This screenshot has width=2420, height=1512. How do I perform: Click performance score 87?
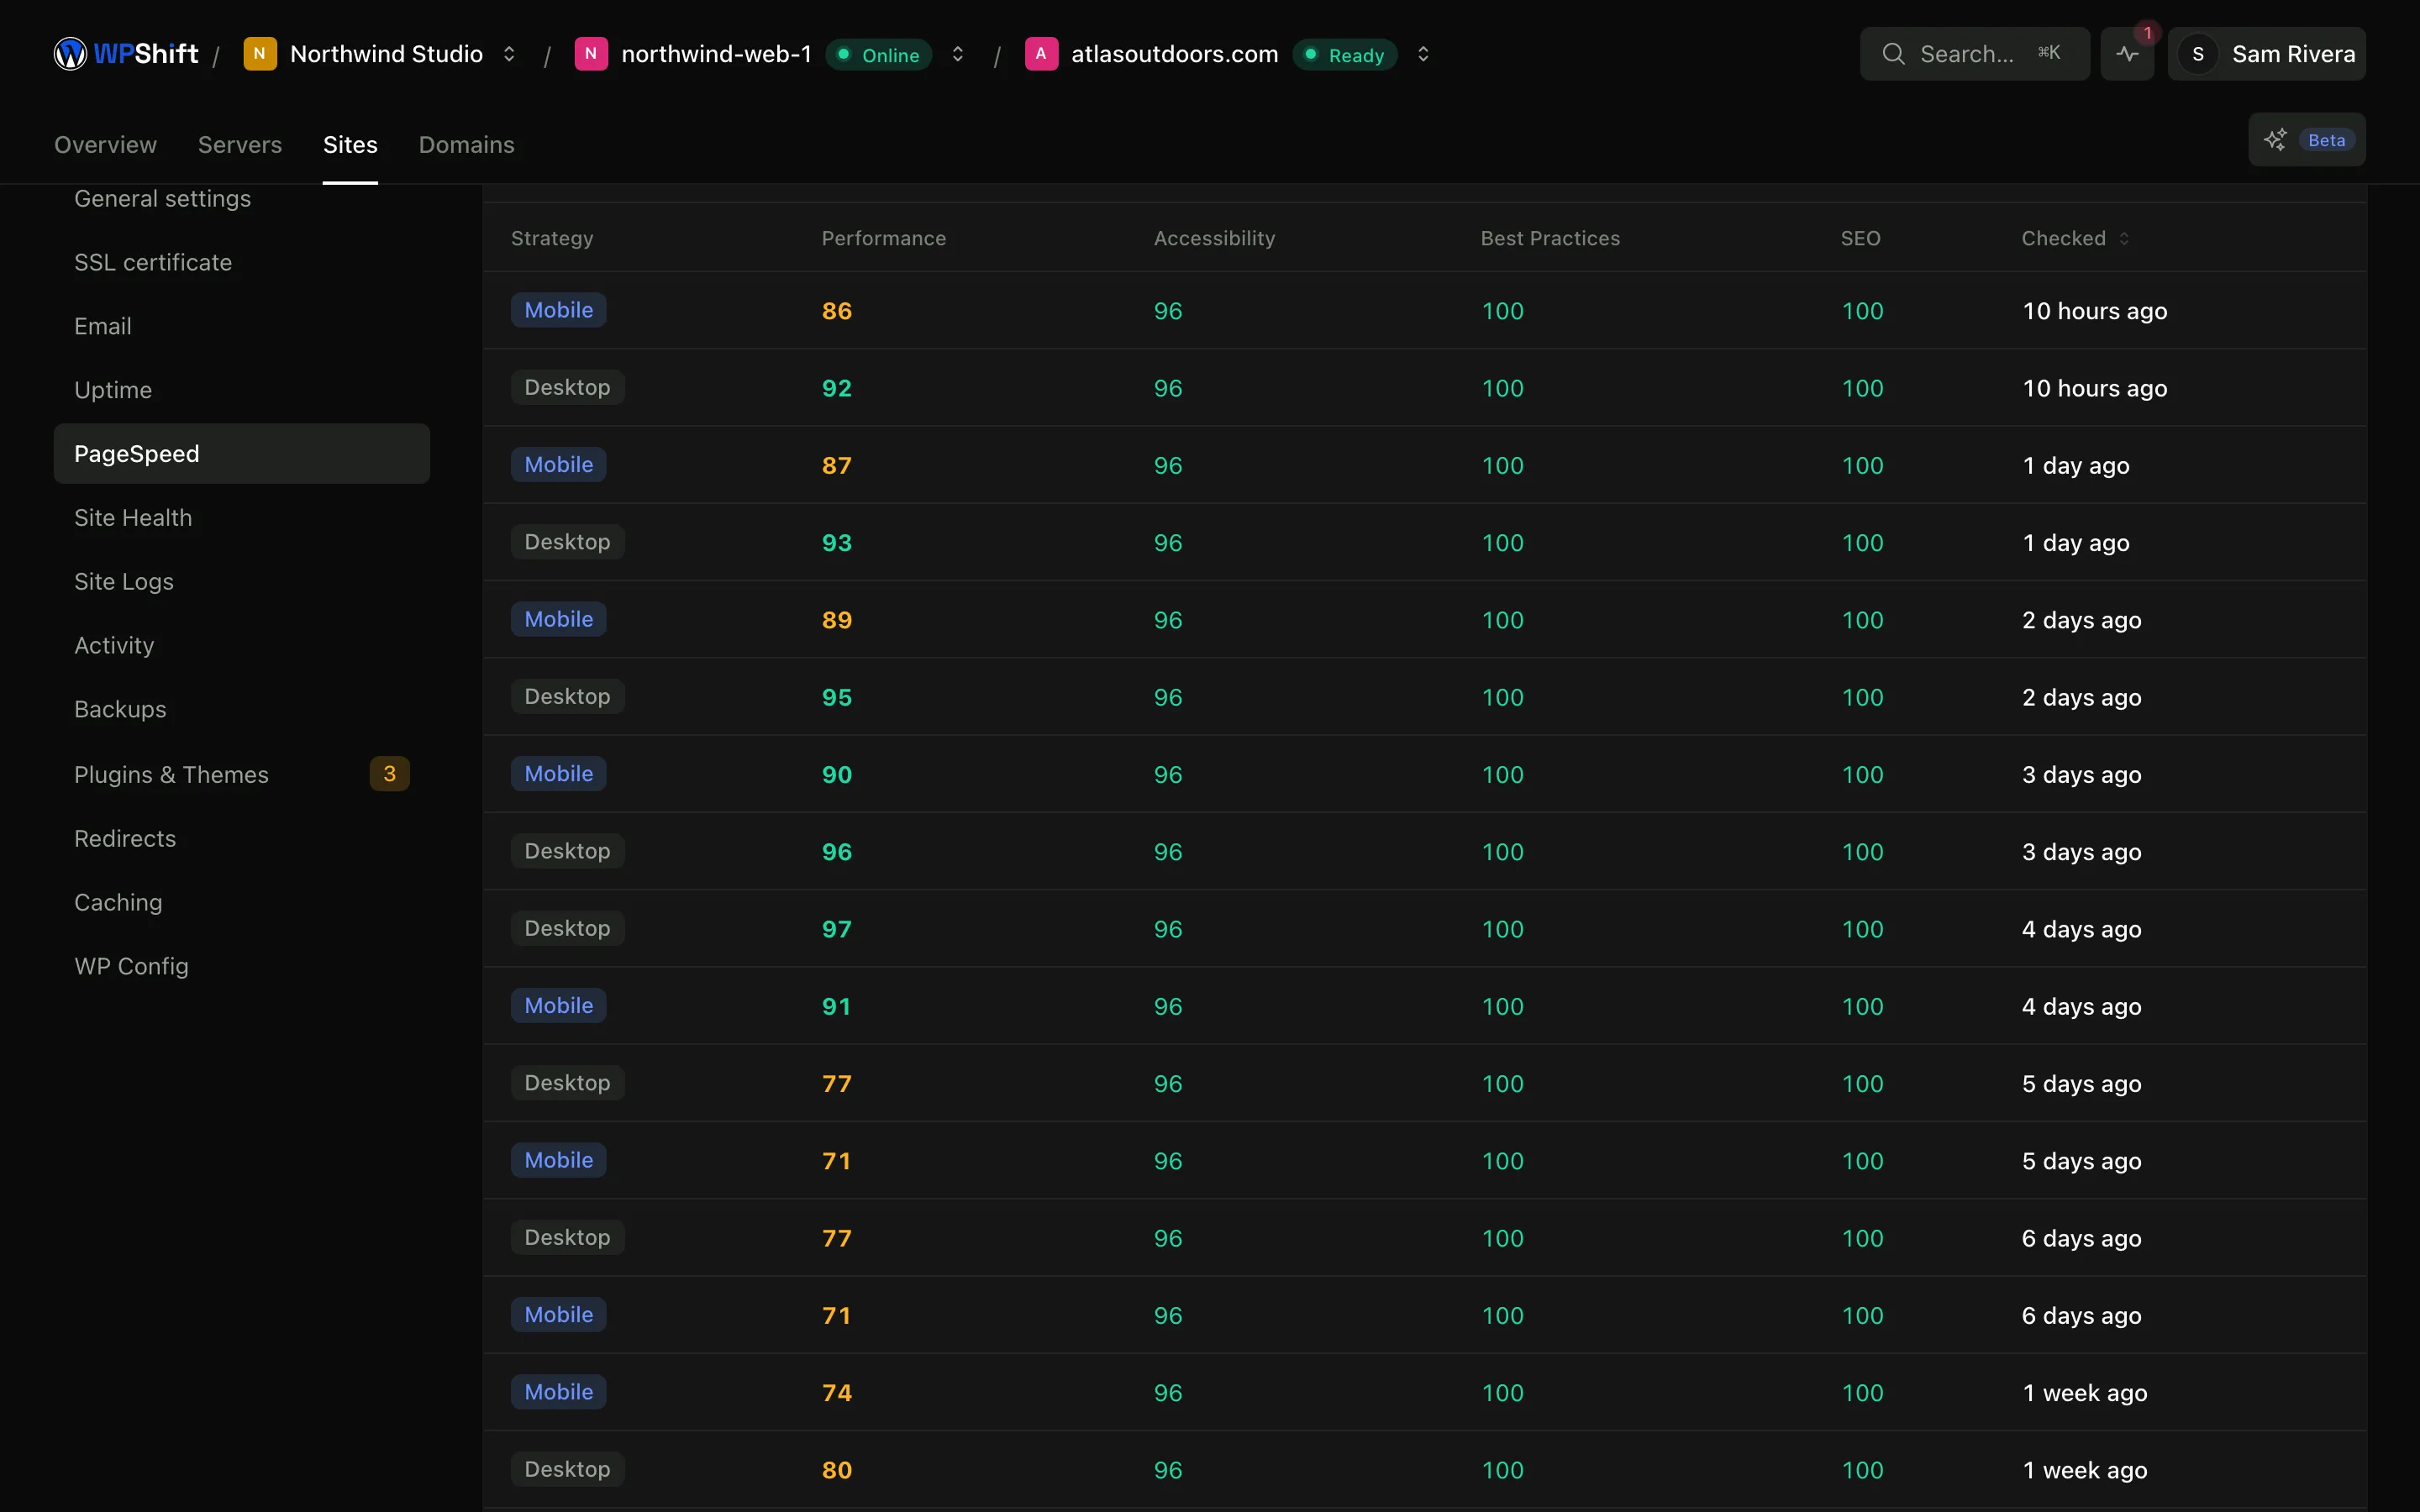pos(837,466)
